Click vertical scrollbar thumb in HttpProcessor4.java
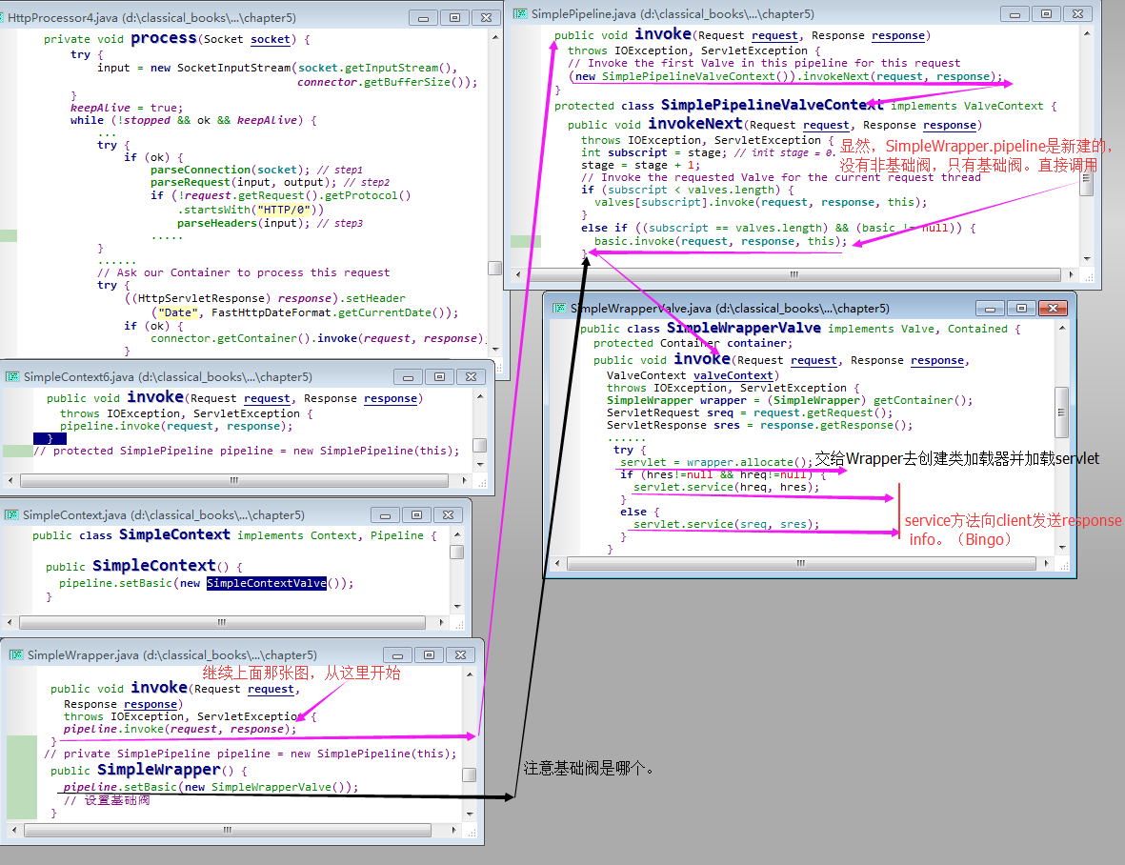Viewport: 1125px width, 865px height. click(x=494, y=268)
